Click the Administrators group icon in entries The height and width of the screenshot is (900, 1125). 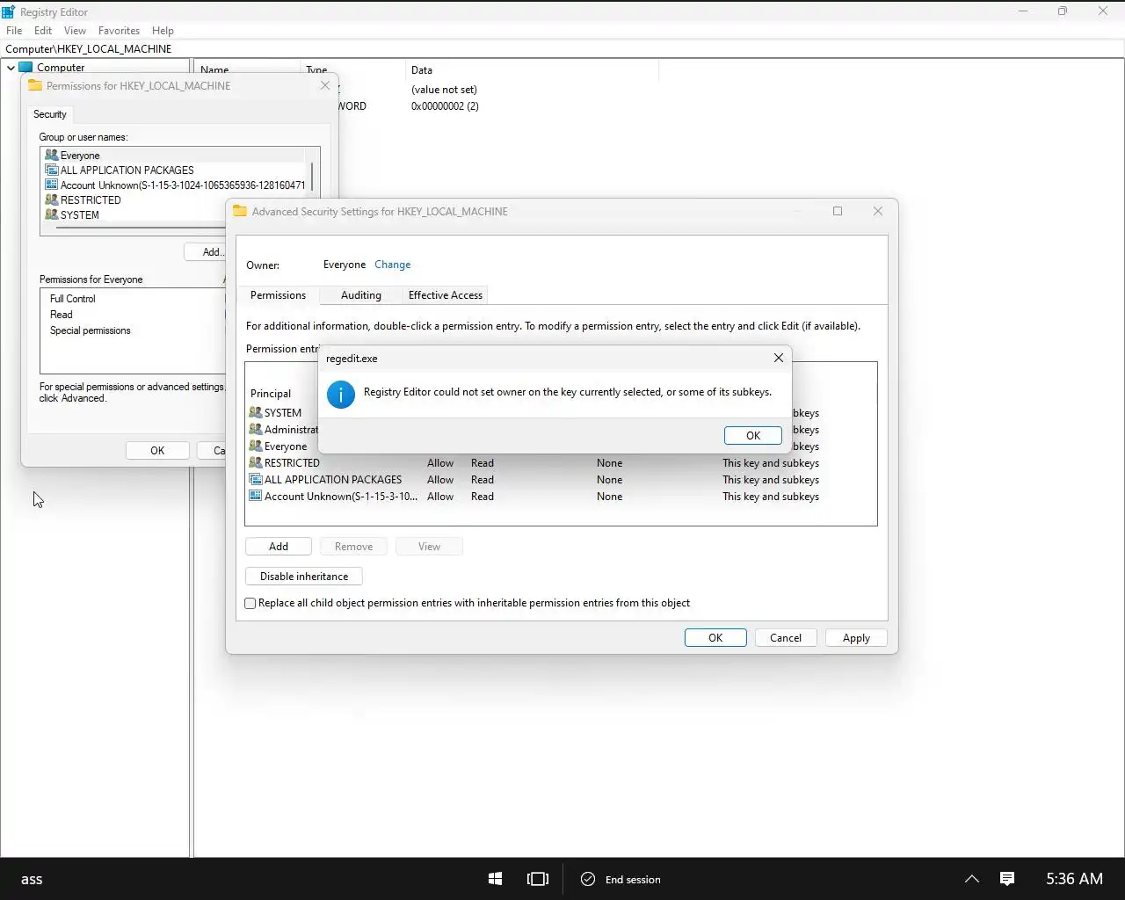[256, 429]
